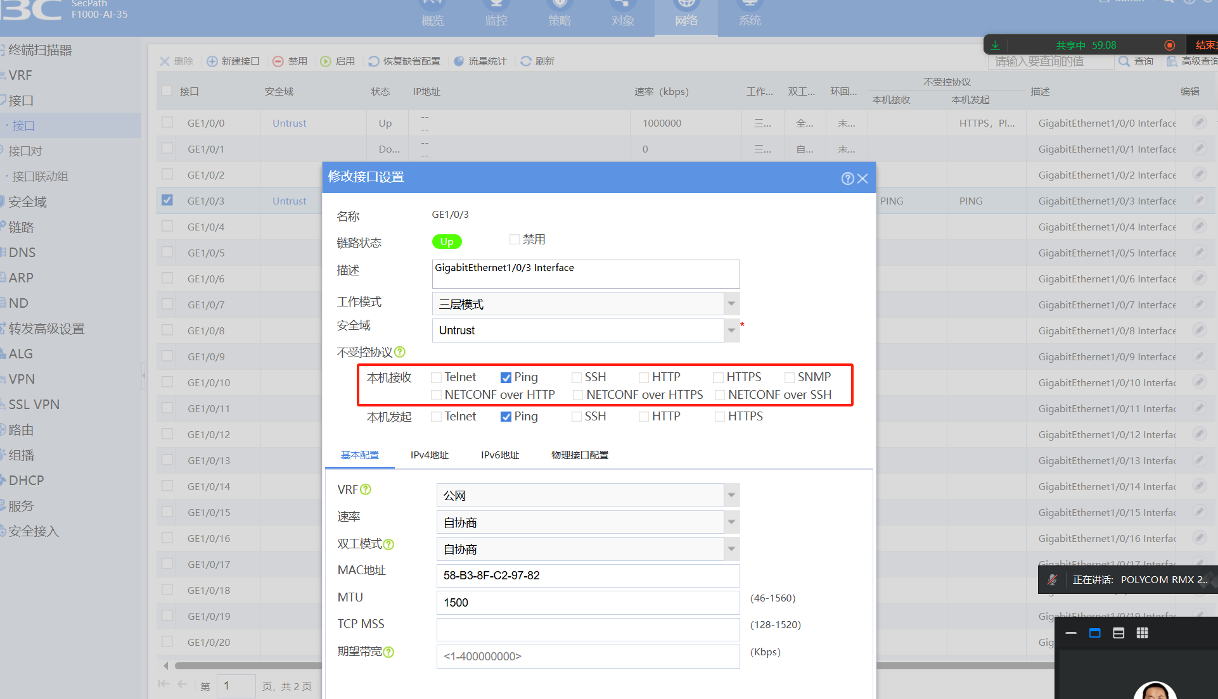Open the physical interface configuration tab

pyautogui.click(x=579, y=455)
